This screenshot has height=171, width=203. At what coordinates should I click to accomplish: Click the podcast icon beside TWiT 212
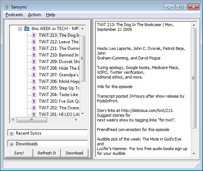coord(34,42)
